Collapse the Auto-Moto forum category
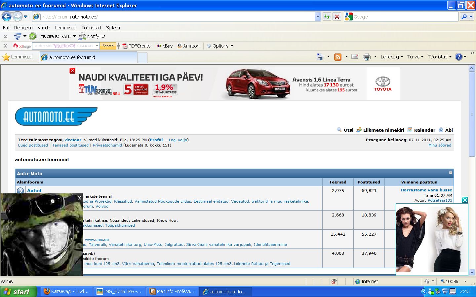Viewport: 476px width, 297px height. (x=451, y=173)
